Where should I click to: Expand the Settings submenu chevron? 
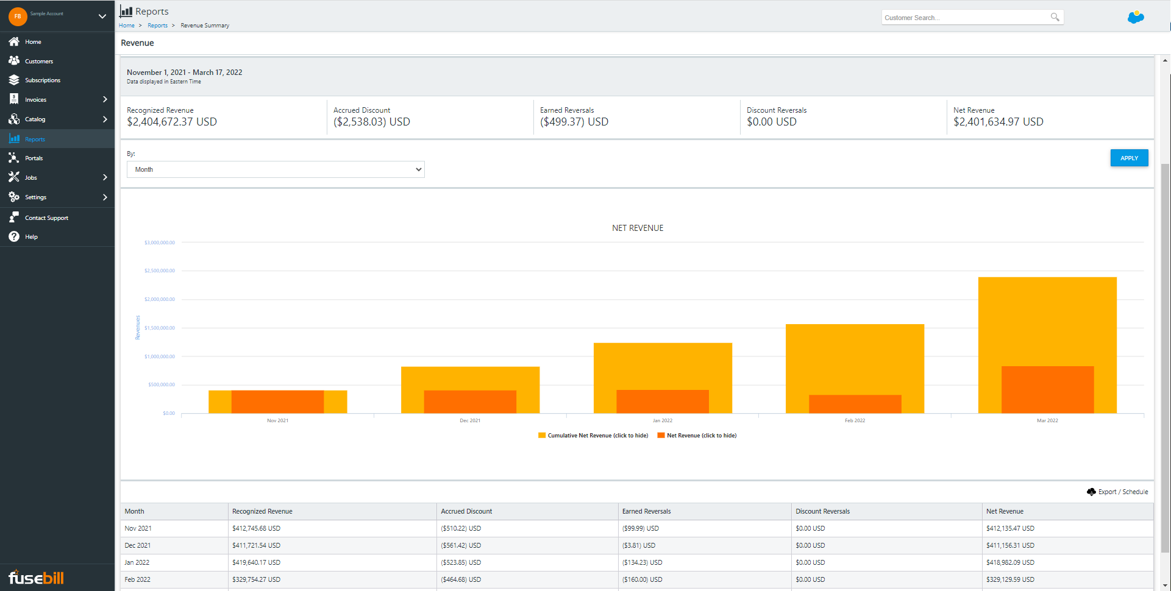click(105, 197)
